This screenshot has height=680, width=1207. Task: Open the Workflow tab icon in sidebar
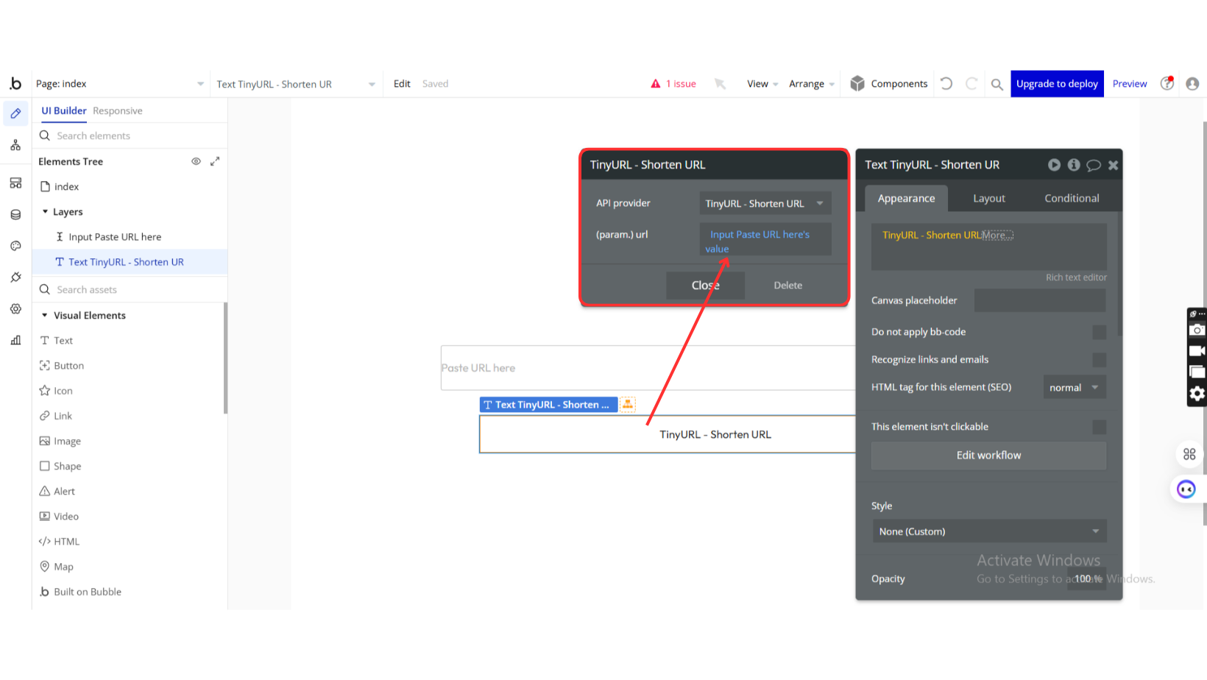click(x=15, y=146)
